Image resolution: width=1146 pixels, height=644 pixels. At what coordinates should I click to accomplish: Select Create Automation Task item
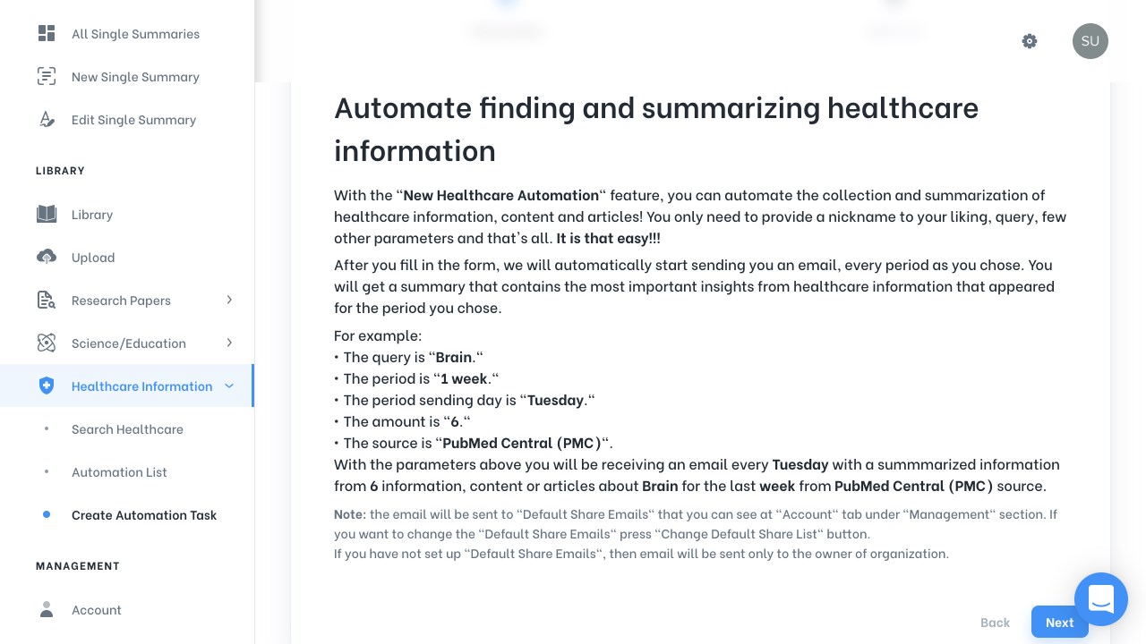point(144,515)
